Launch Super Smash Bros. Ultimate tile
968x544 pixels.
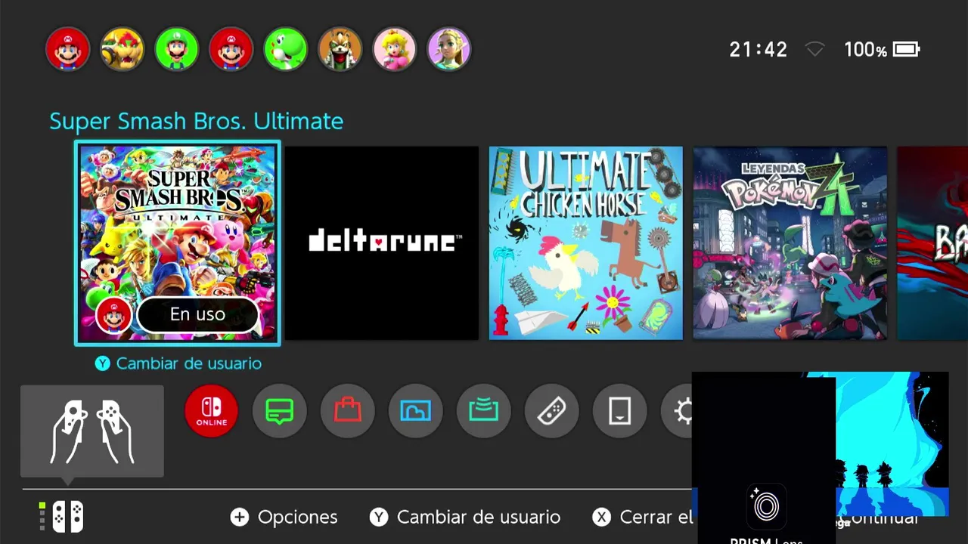[x=178, y=243]
